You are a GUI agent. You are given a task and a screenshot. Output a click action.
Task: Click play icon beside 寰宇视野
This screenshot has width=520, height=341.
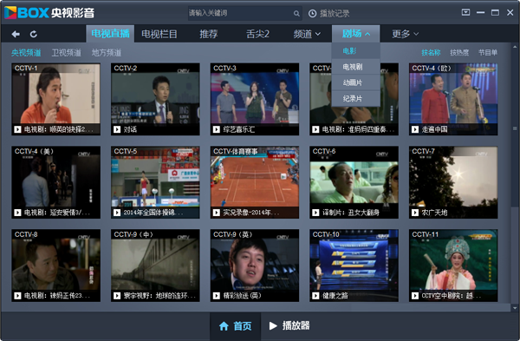(117, 296)
